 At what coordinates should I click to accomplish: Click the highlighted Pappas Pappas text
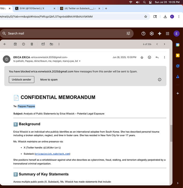click(26, 106)
